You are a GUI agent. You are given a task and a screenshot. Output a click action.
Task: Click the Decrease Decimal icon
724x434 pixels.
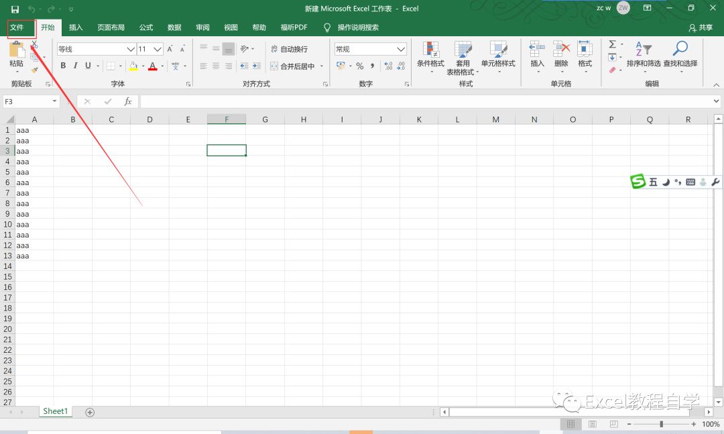point(401,66)
